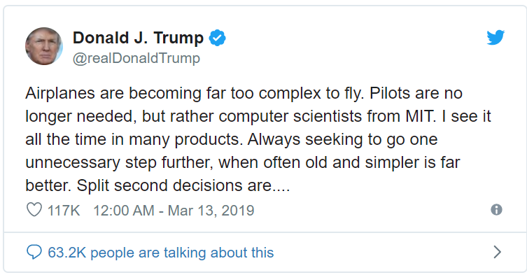Viewport: 527px width, 275px height.
Task: Open '63.2K people are talking about this'
Action: click(x=161, y=253)
